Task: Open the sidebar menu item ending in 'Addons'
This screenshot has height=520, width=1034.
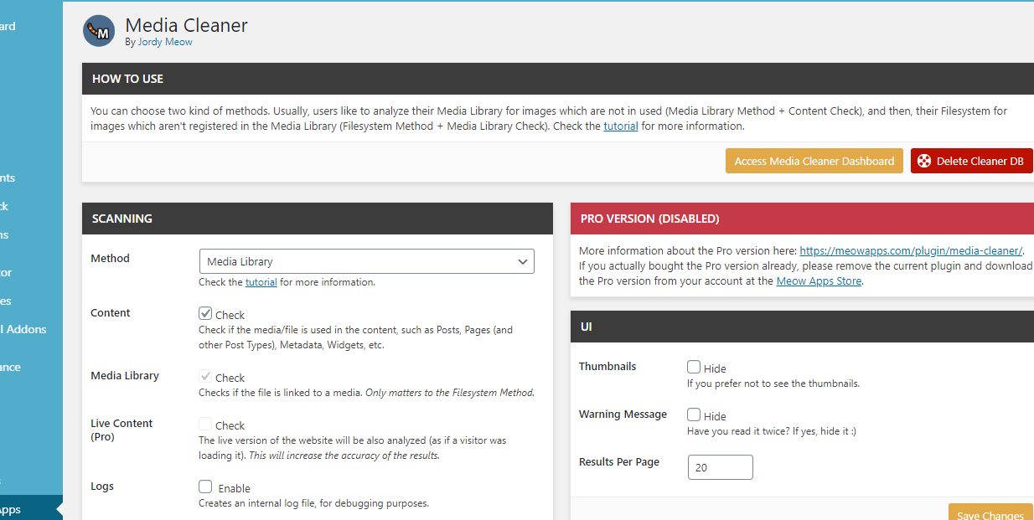Action: tap(23, 329)
